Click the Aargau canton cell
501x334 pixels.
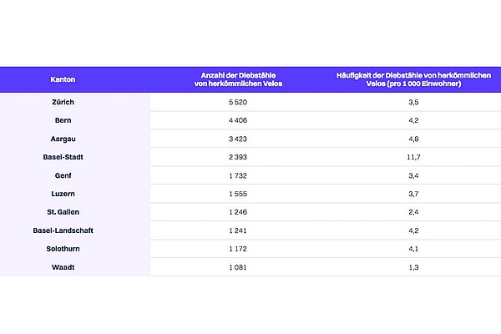[63, 138]
